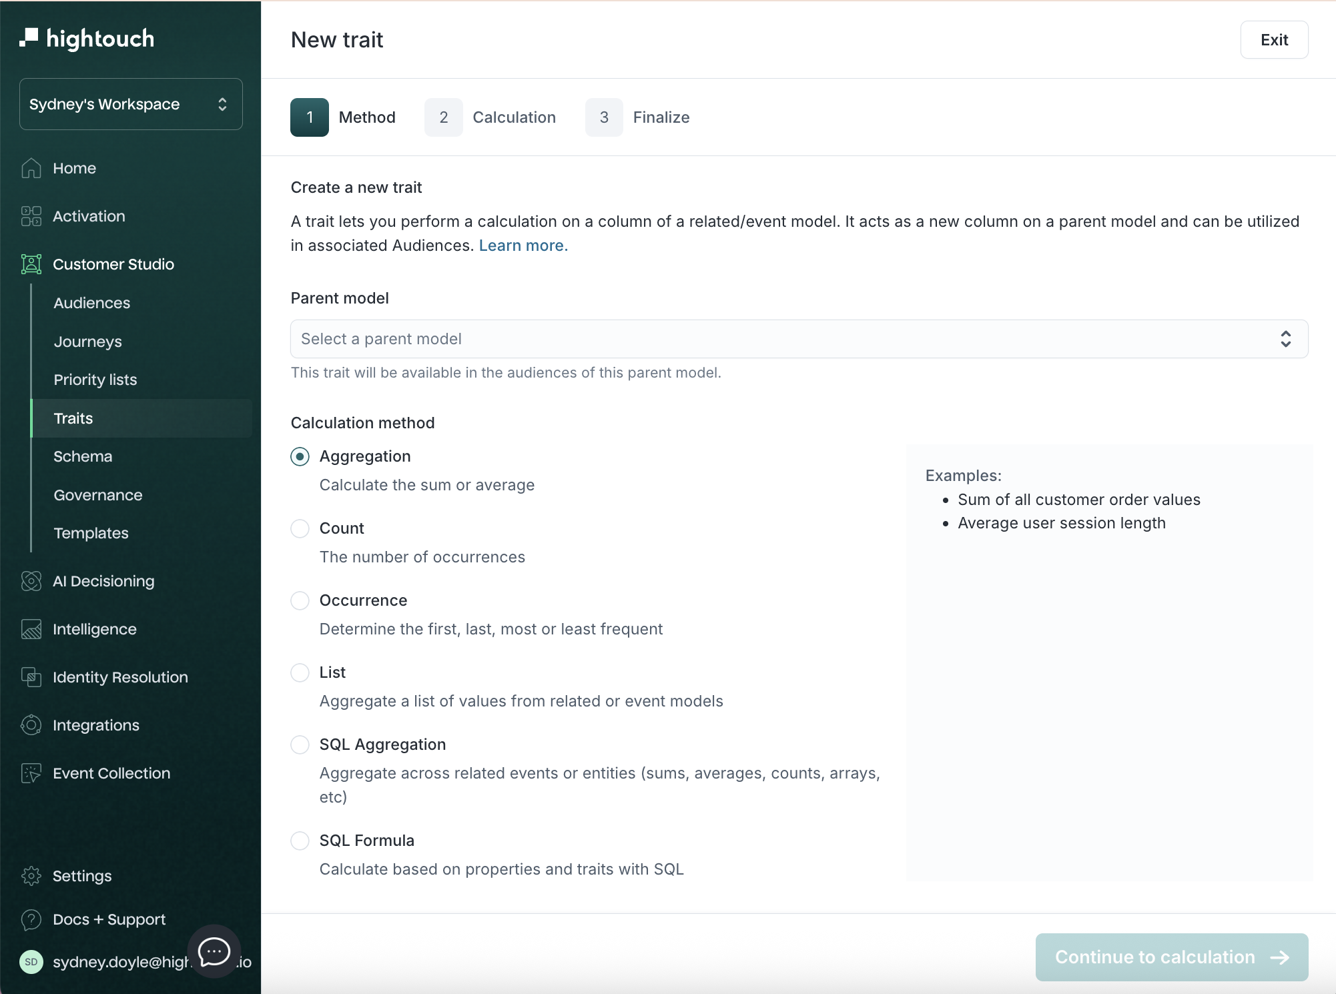The width and height of the screenshot is (1336, 994).
Task: Click the Event Collection cursor icon
Action: (x=31, y=773)
